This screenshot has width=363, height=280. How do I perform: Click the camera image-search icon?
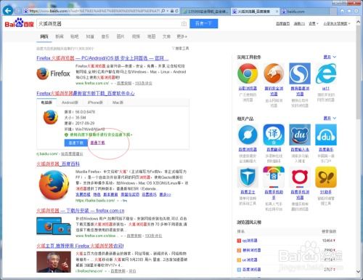click(x=184, y=23)
